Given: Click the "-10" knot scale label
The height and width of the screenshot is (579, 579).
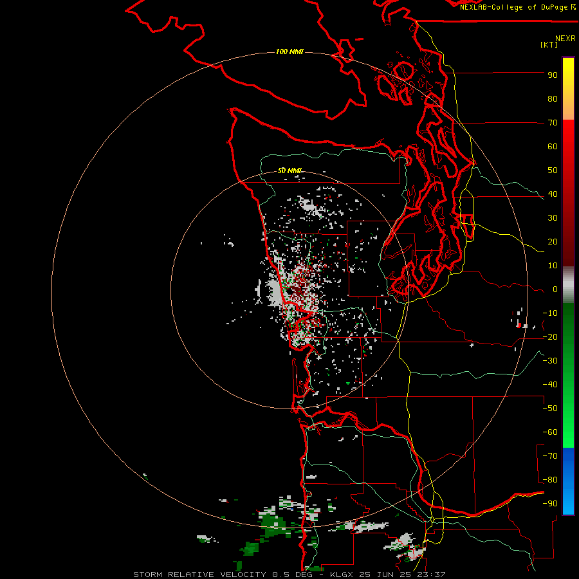Looking at the screenshot, I should (550, 313).
